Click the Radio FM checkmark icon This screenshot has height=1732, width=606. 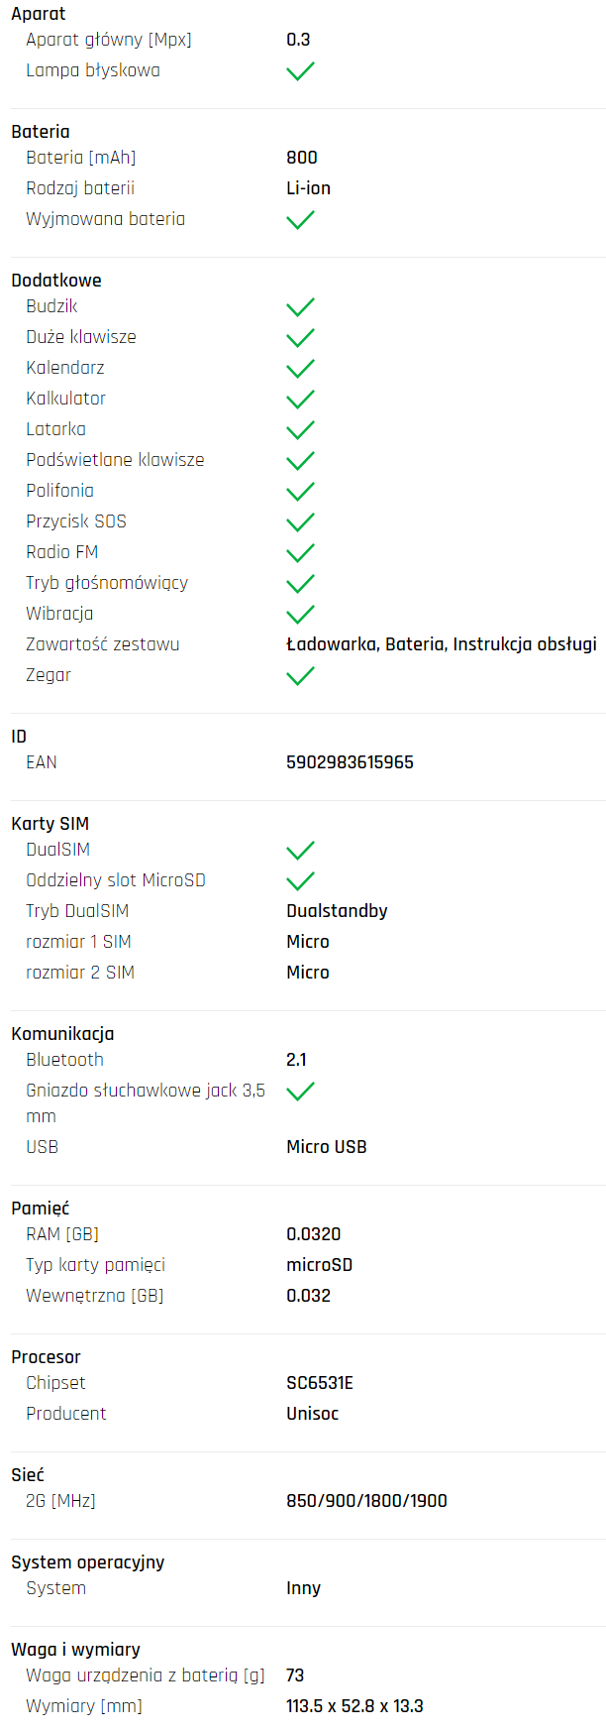[x=300, y=553]
